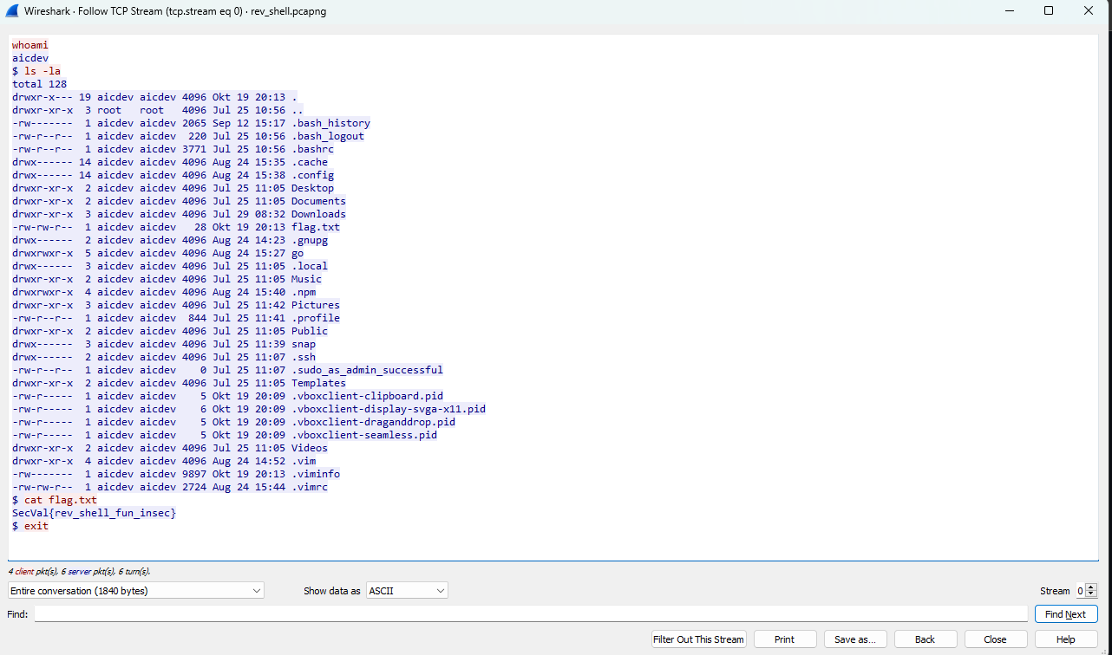Click Filter Out This Stream

coord(698,639)
